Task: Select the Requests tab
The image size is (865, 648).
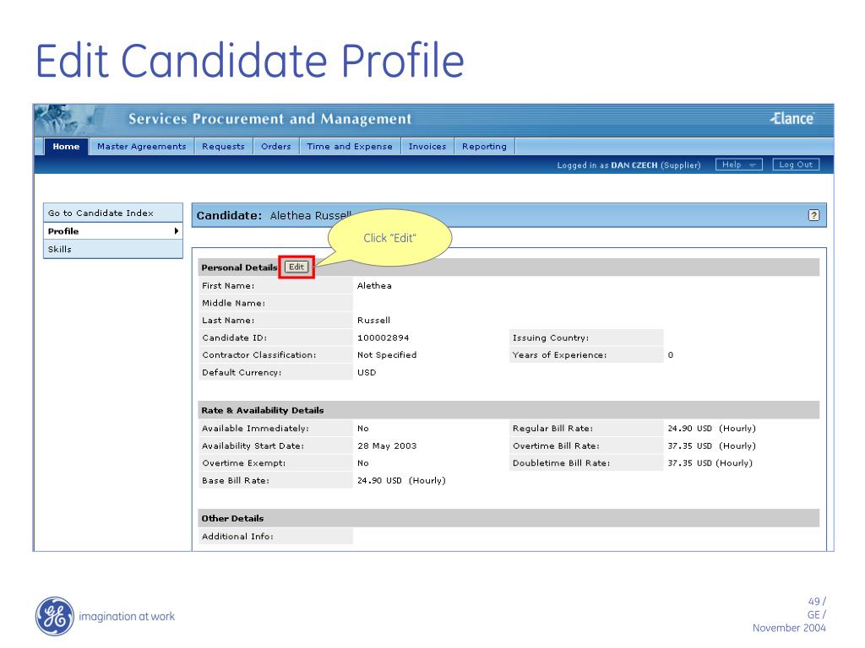Action: tap(222, 145)
